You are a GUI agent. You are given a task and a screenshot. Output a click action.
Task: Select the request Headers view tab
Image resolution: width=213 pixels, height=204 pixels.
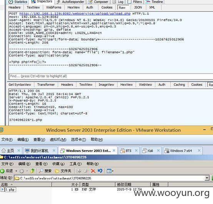point(15,7)
